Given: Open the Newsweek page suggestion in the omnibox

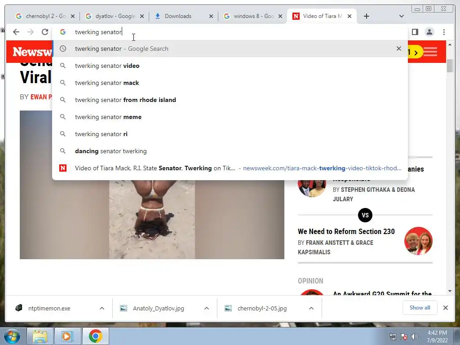Looking at the screenshot, I should click(230, 168).
